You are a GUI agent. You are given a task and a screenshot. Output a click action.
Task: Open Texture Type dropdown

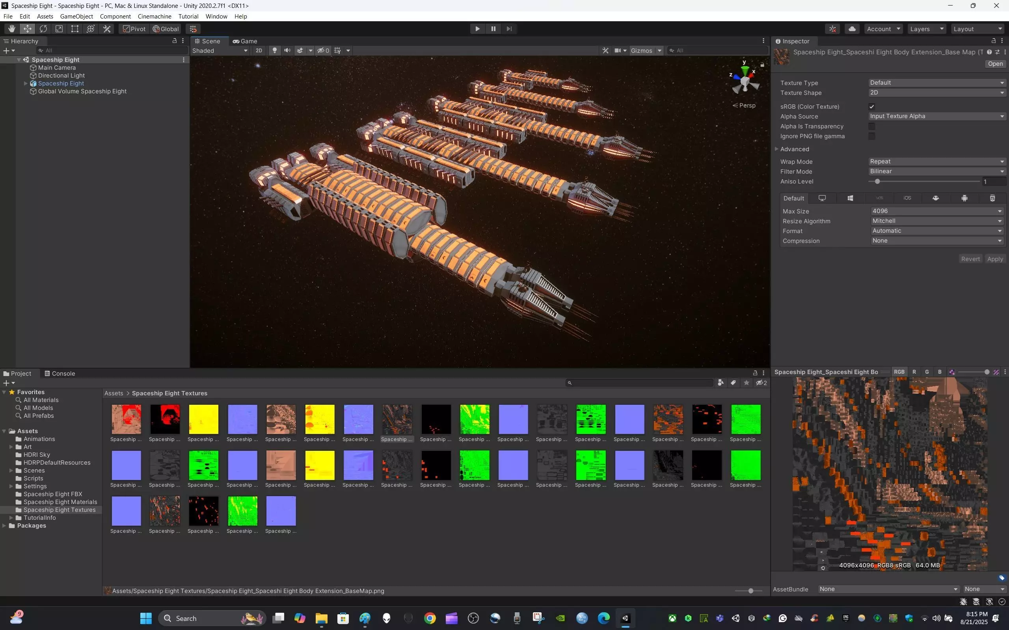[x=937, y=83]
